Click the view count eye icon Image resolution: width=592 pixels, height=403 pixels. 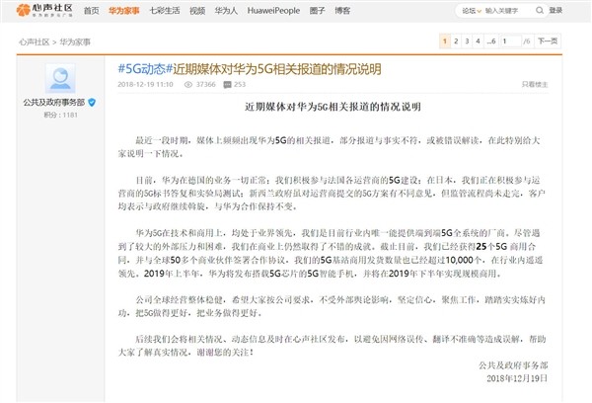click(190, 86)
